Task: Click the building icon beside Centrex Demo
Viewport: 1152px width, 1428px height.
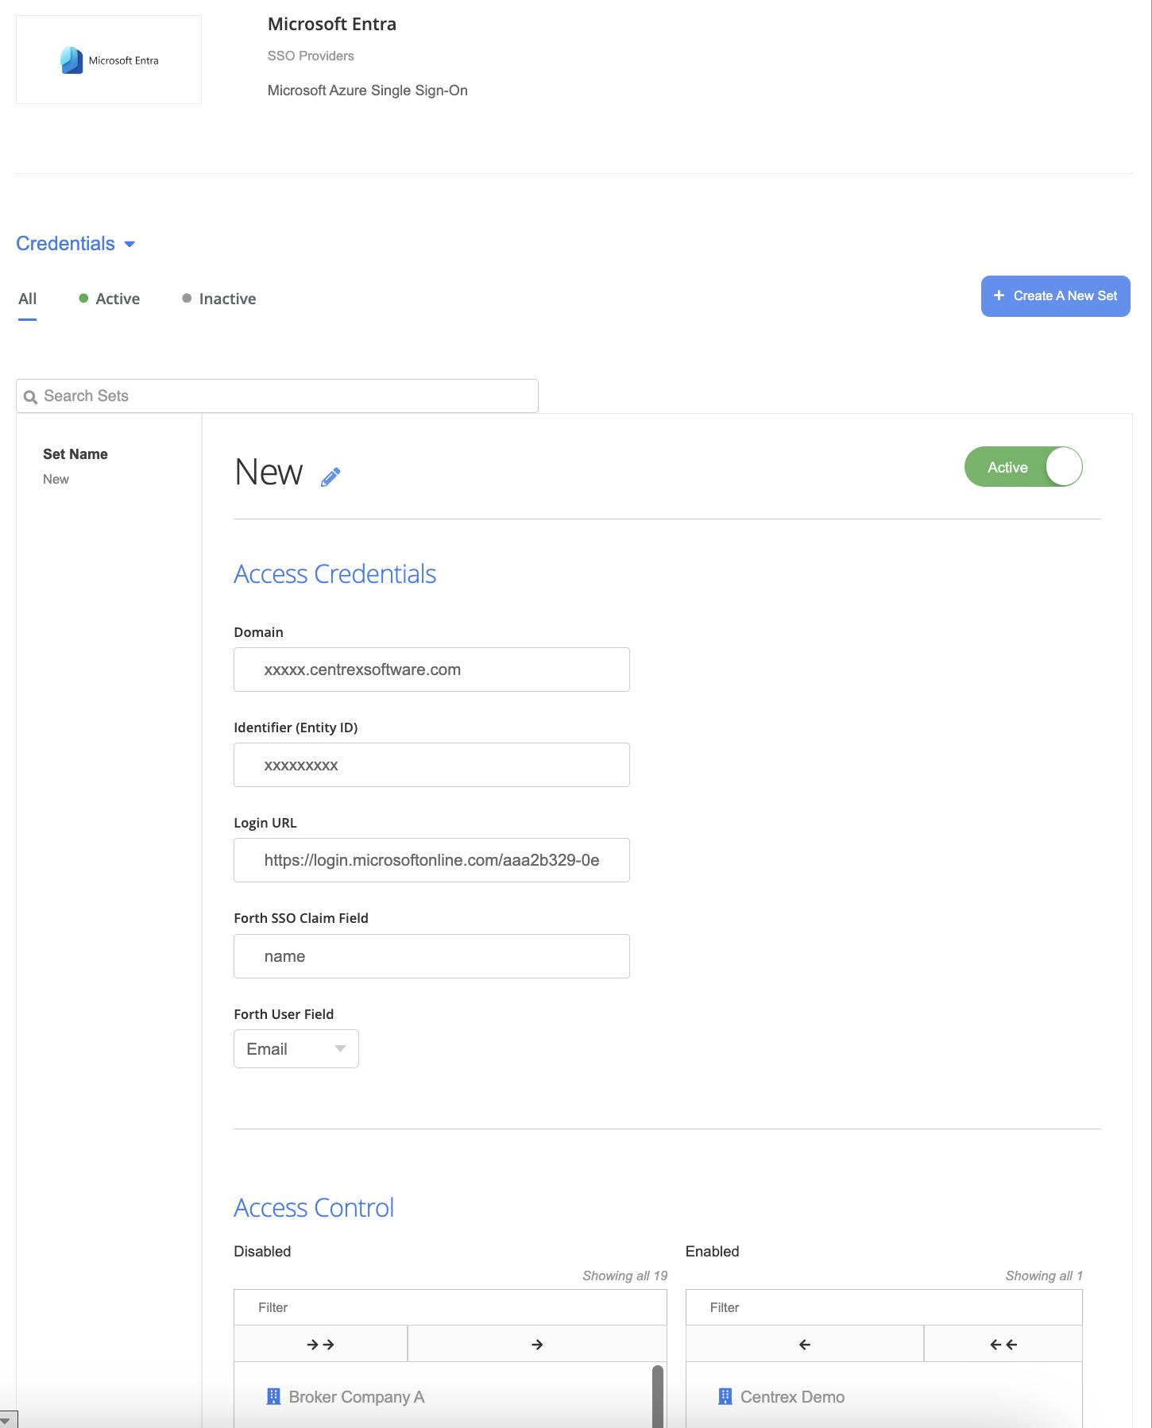Action: (x=725, y=1396)
